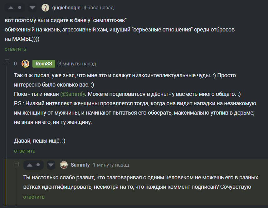Open qugieboogie's avatar
Screen dimensions: 268x208
coord(45,8)
